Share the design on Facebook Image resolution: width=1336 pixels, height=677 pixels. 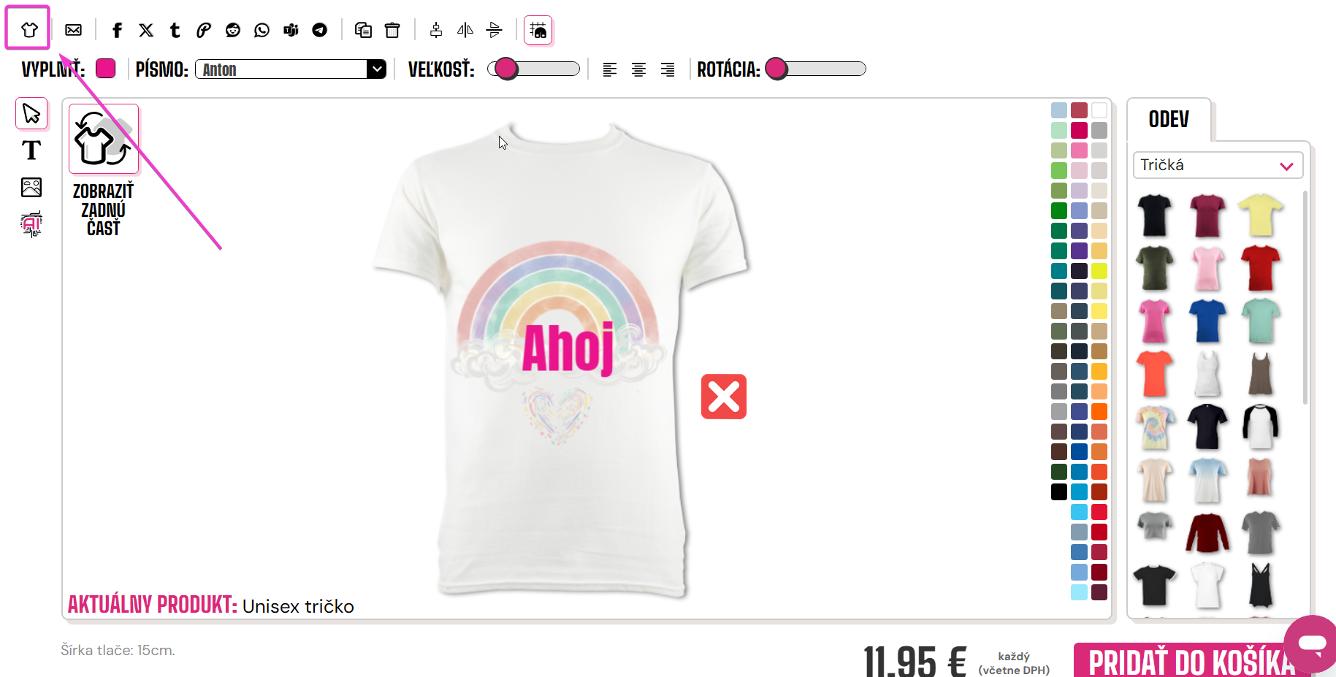tap(117, 30)
